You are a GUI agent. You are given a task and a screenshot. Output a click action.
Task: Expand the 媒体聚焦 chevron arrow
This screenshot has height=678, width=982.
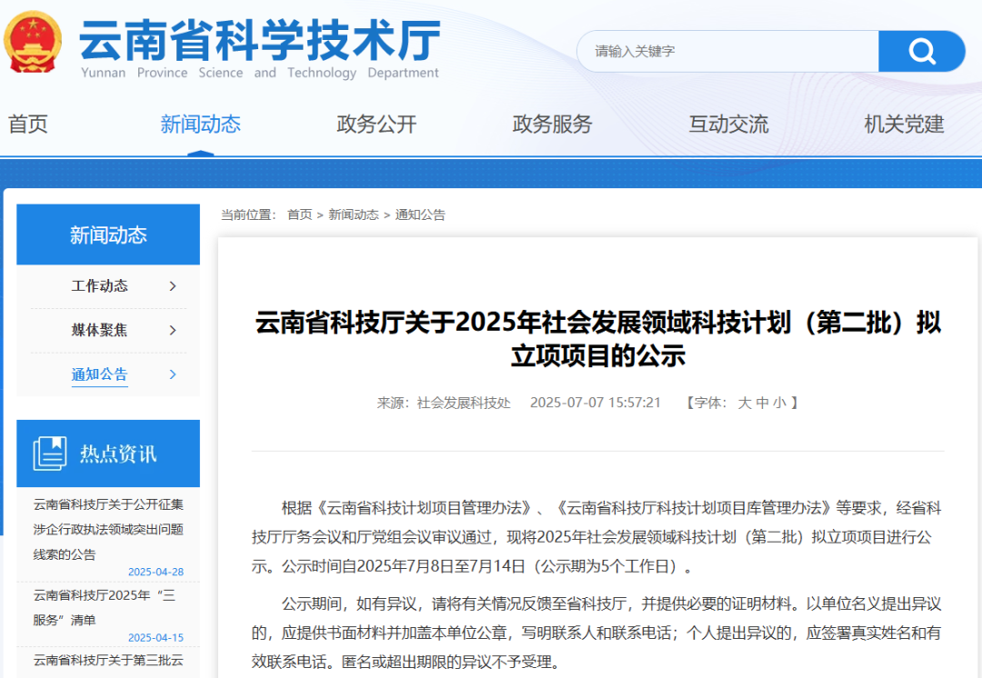173,330
